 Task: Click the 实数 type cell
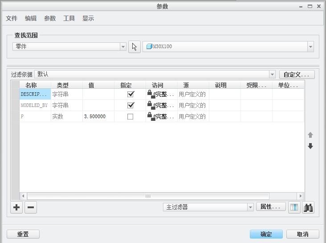67,116
